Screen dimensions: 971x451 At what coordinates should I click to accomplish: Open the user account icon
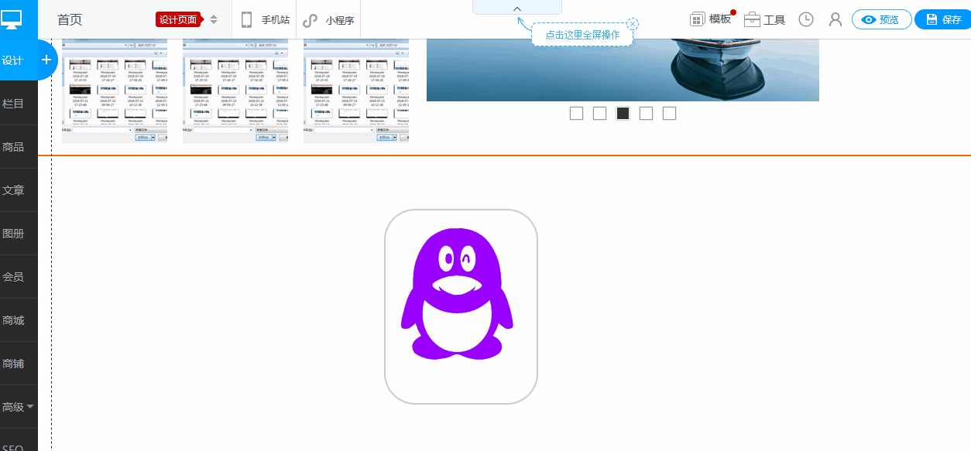coord(835,20)
